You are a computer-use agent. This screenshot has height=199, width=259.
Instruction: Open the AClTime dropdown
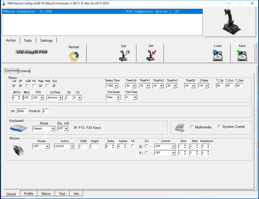click(60, 97)
